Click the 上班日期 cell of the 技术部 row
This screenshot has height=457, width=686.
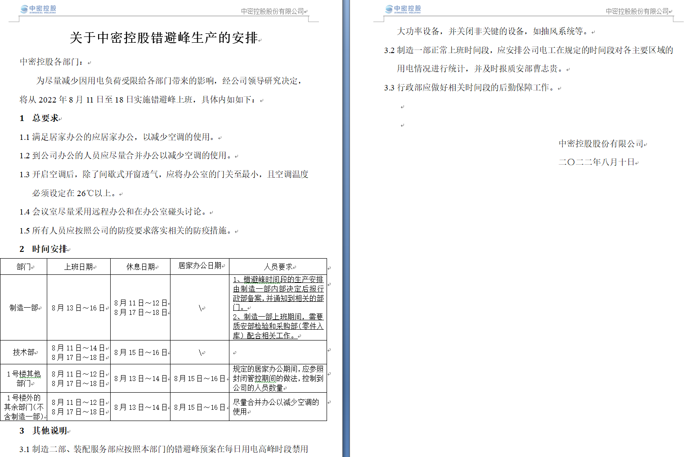tap(79, 353)
